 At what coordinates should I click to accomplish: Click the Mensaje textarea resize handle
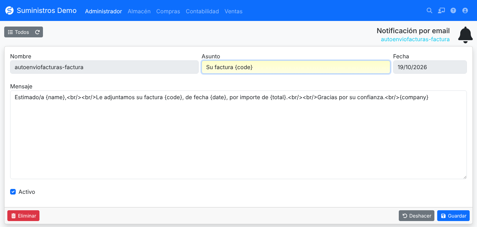pyautogui.click(x=465, y=177)
